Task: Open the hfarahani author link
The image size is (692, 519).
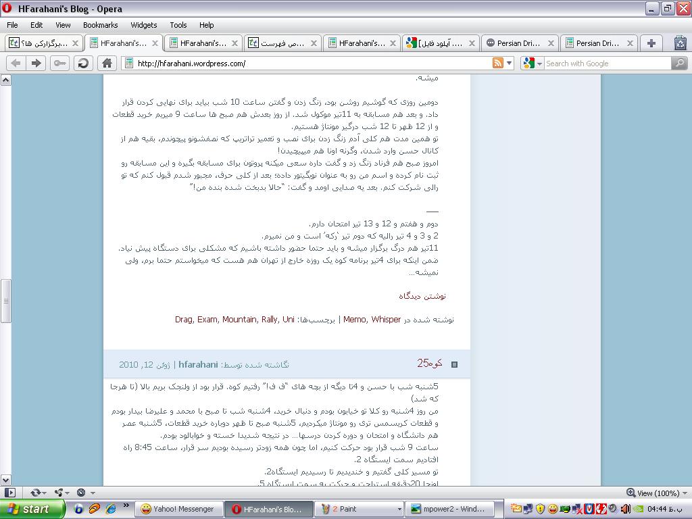Action: pyautogui.click(x=198, y=364)
